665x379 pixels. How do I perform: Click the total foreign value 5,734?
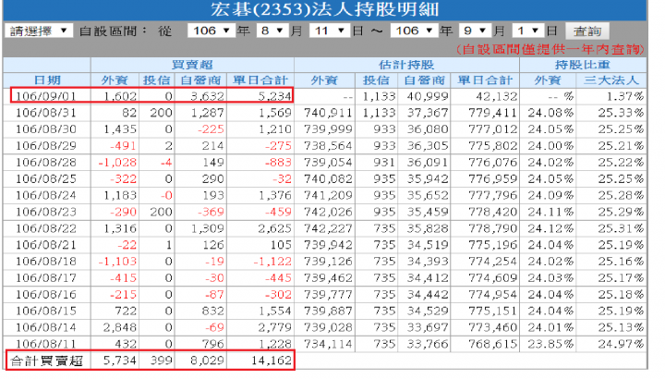119,361
